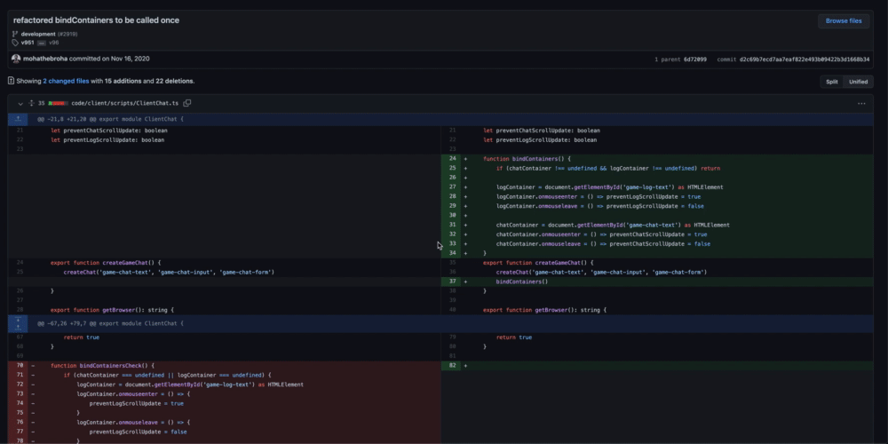Click the 'committed on Nov 16, 2020' text
Viewport: 888px width, 444px height.
click(x=109, y=59)
